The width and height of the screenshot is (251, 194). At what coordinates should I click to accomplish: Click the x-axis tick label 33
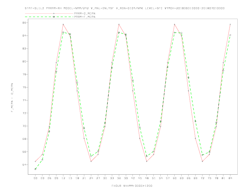pos(112,178)
